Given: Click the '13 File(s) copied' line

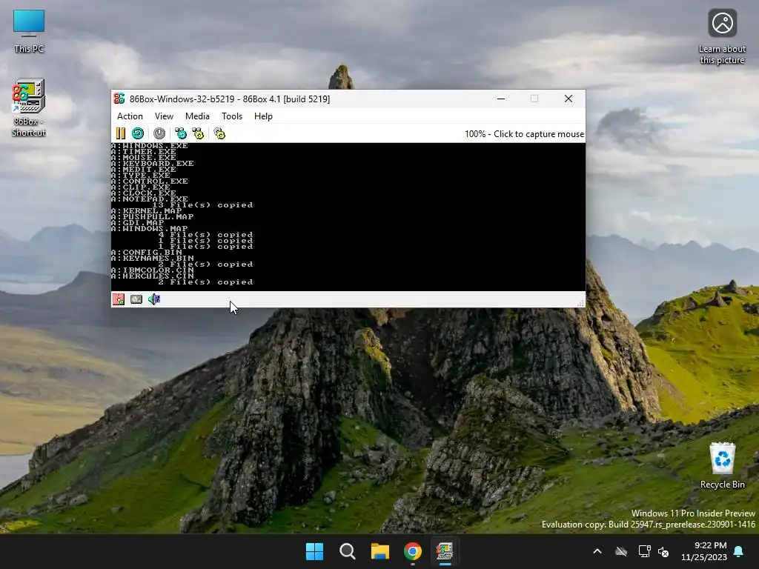Looking at the screenshot, I should pyautogui.click(x=202, y=204).
